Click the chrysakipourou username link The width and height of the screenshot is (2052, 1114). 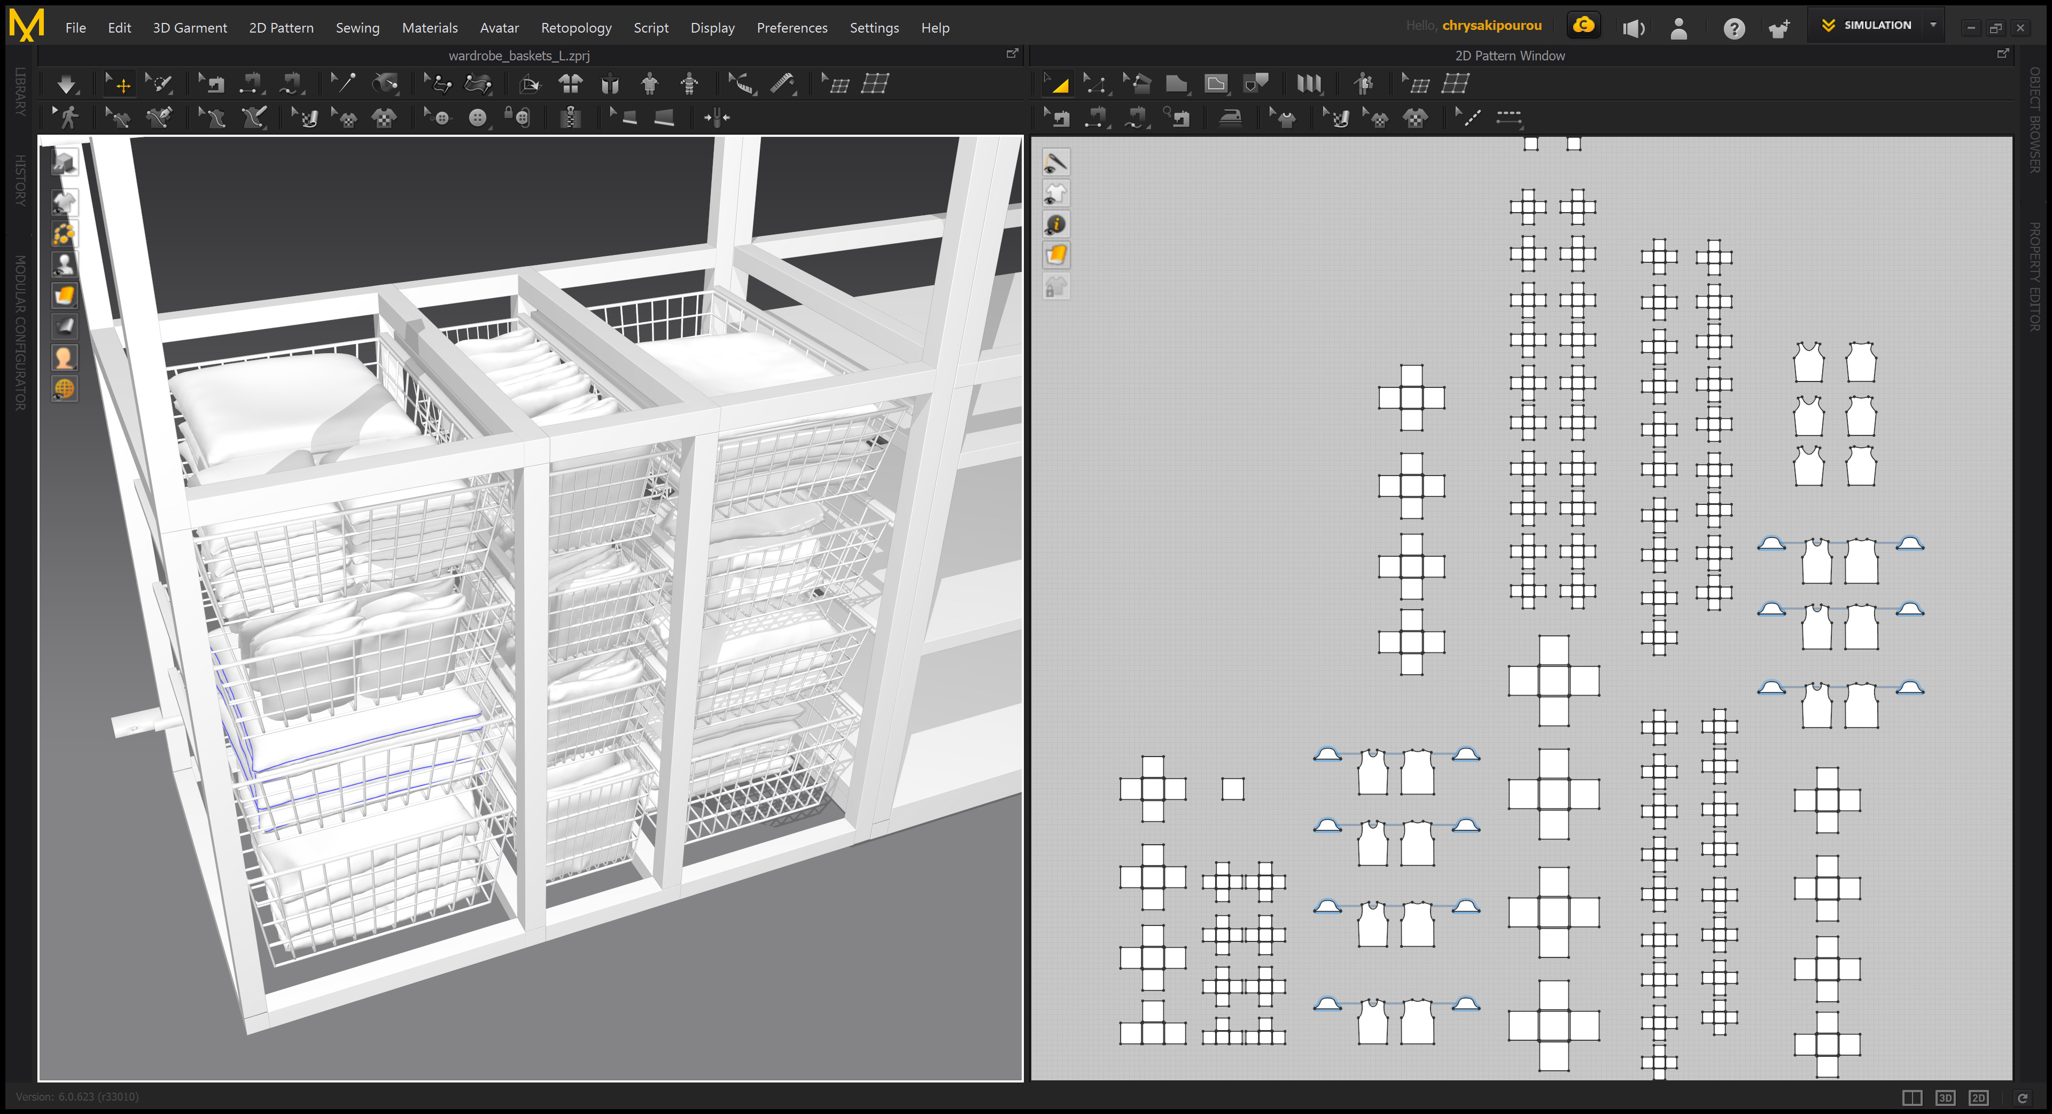tap(1491, 26)
